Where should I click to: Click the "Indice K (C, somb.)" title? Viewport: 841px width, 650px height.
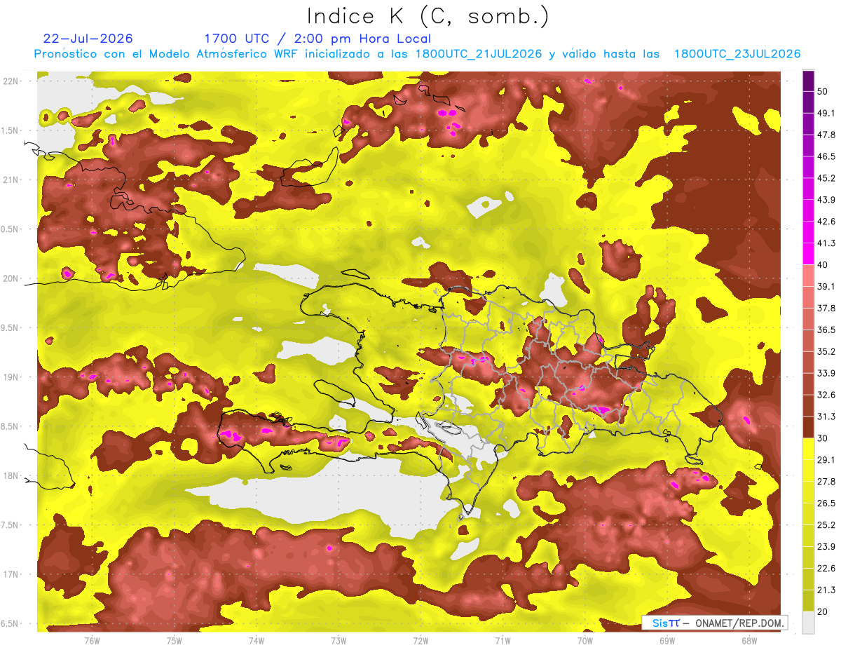pos(428,16)
